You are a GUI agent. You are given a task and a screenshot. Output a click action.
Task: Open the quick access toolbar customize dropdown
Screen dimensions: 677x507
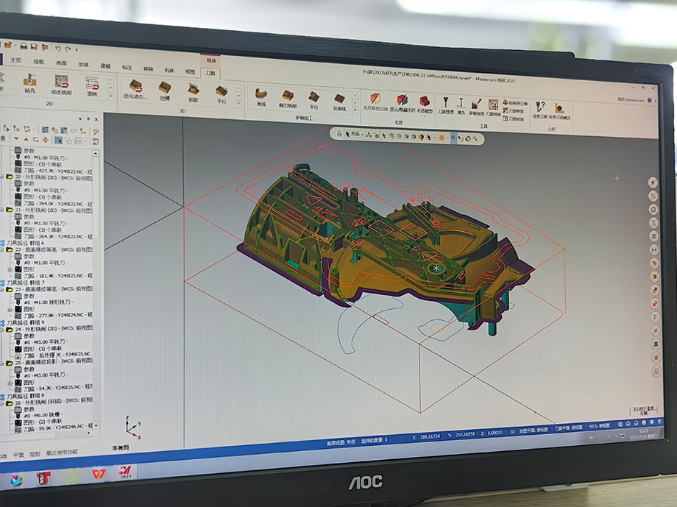(77, 50)
